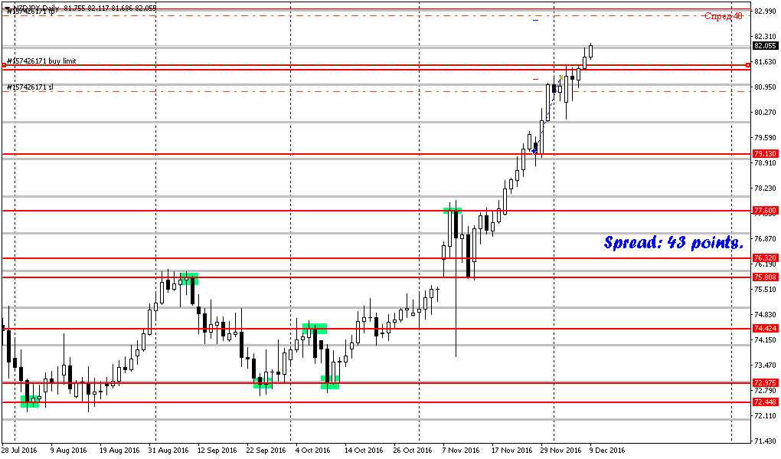Click the '29 Nov 2016' date on time axis
Screen dimensions: 781x459
560,450
